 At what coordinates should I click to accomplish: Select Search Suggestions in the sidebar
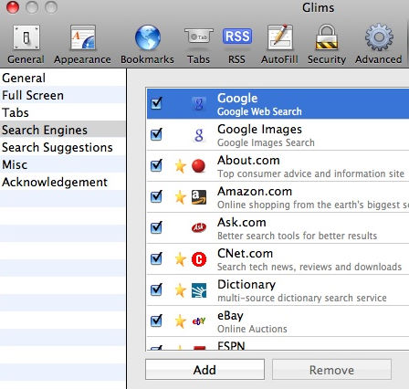click(x=62, y=147)
